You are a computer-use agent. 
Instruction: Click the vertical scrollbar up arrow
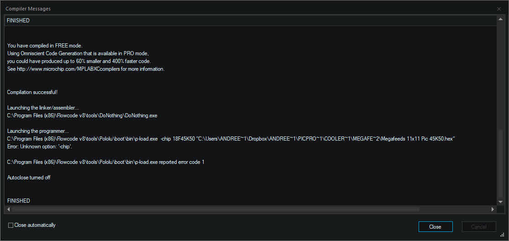coord(500,20)
